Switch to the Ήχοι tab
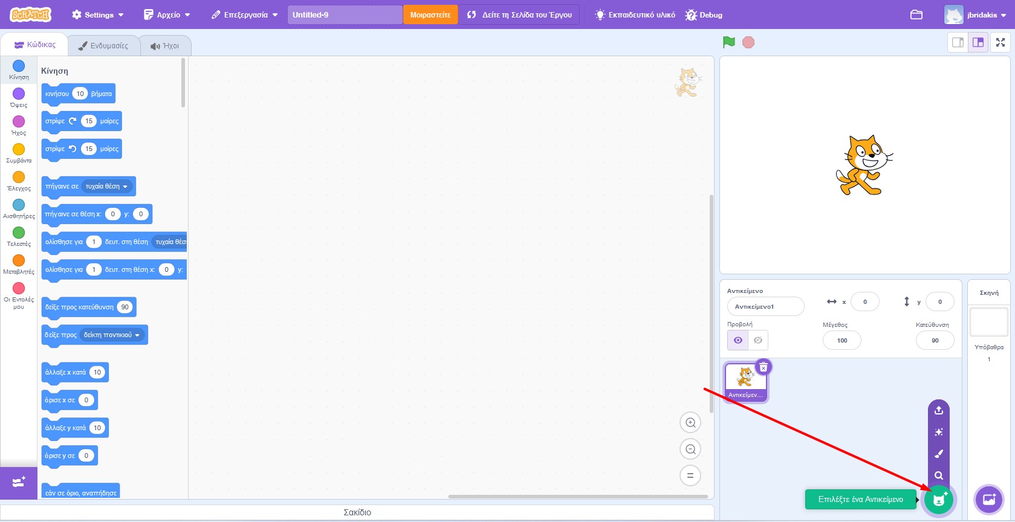Image resolution: width=1015 pixels, height=522 pixels. point(165,45)
